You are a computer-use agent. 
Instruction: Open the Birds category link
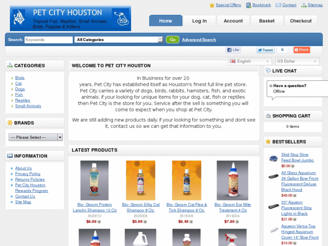20,78
